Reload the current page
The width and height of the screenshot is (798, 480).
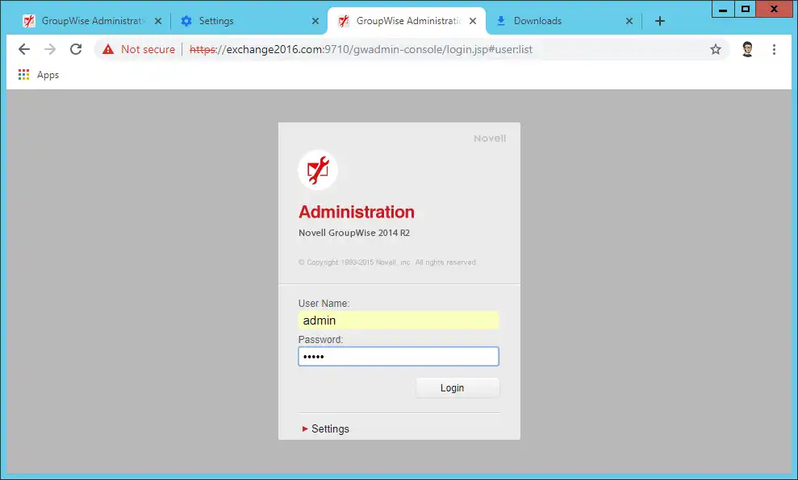[76, 49]
